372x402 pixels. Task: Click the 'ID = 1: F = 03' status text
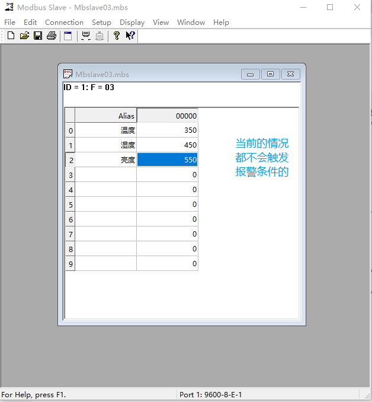(x=89, y=87)
